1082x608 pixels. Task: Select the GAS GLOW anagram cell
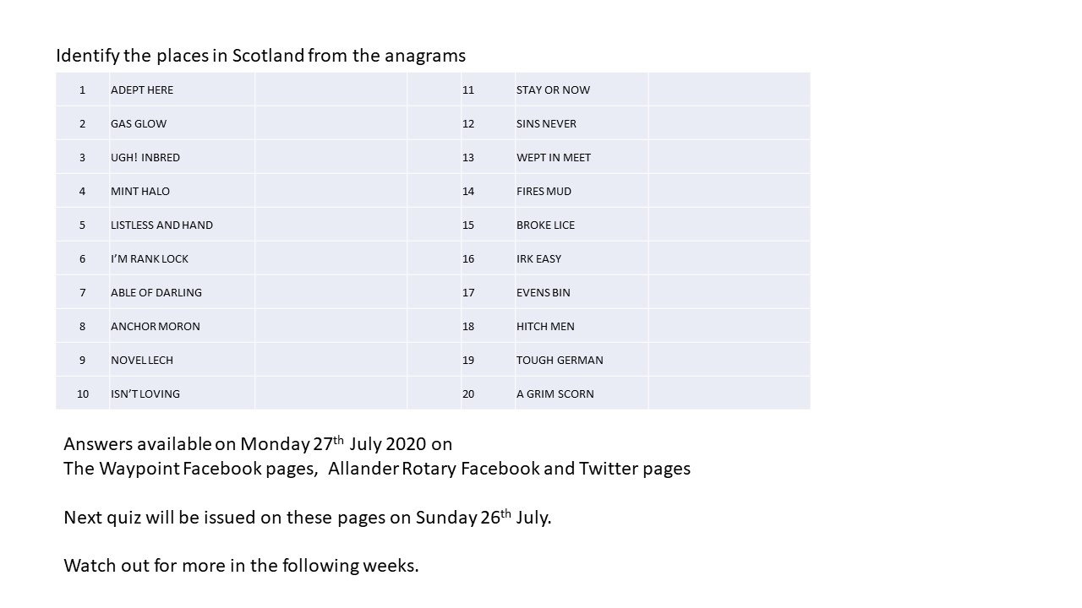pyautogui.click(x=182, y=123)
